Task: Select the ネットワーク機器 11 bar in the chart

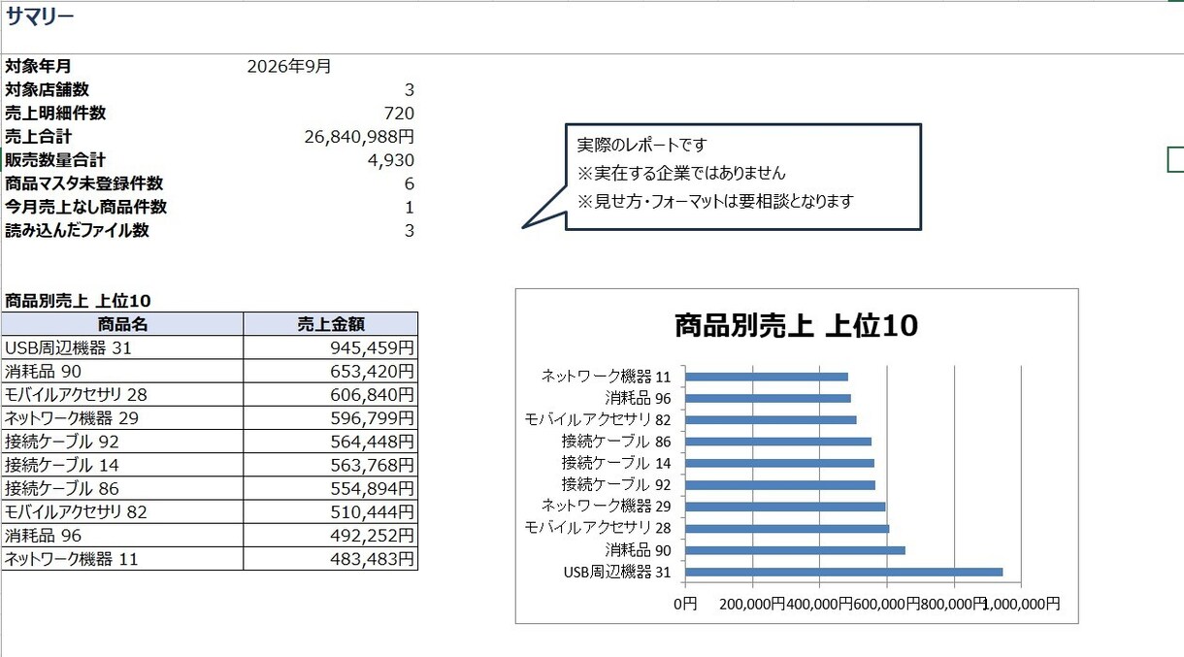Action: (767, 377)
